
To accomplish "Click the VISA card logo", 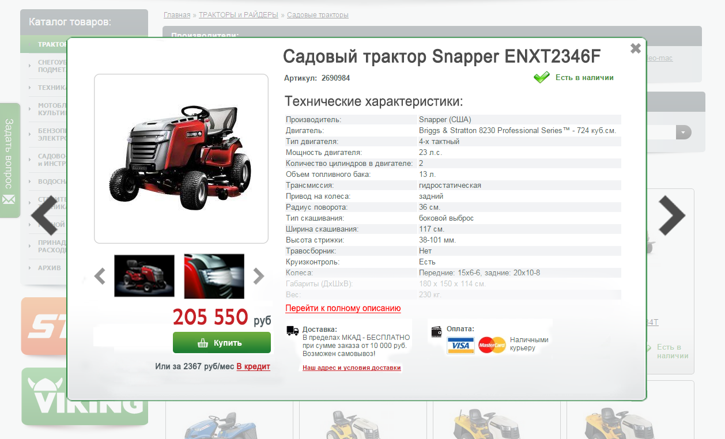I will 460,345.
